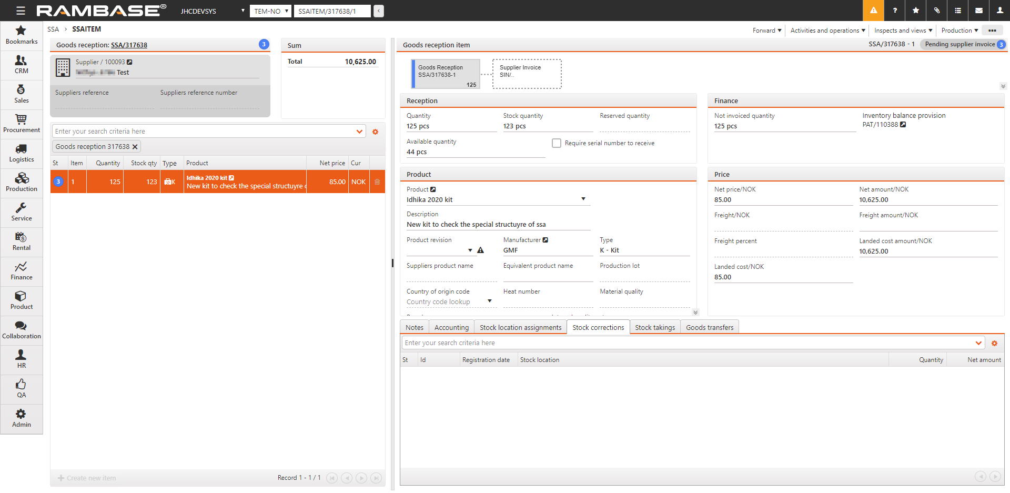Click the mail envelope icon in header
This screenshot has height=493, width=1010.
point(978,11)
